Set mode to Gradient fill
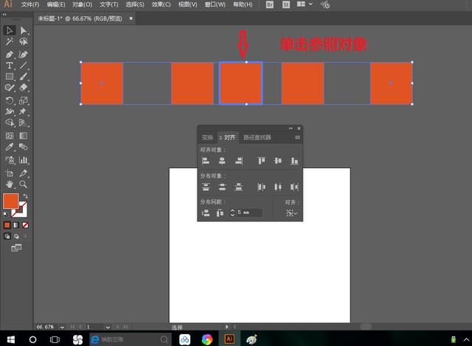Image resolution: width=472 pixels, height=346 pixels. 16,225
